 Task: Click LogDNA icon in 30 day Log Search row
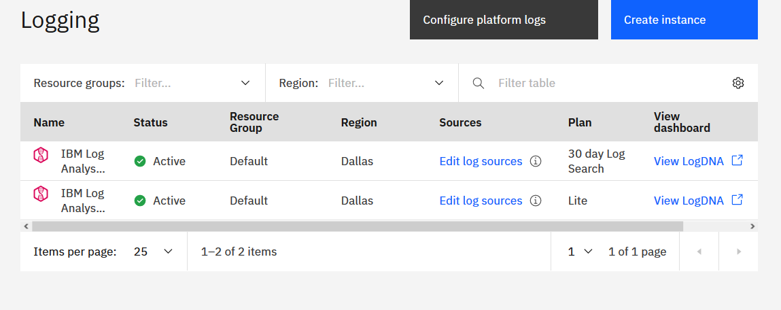(x=41, y=155)
